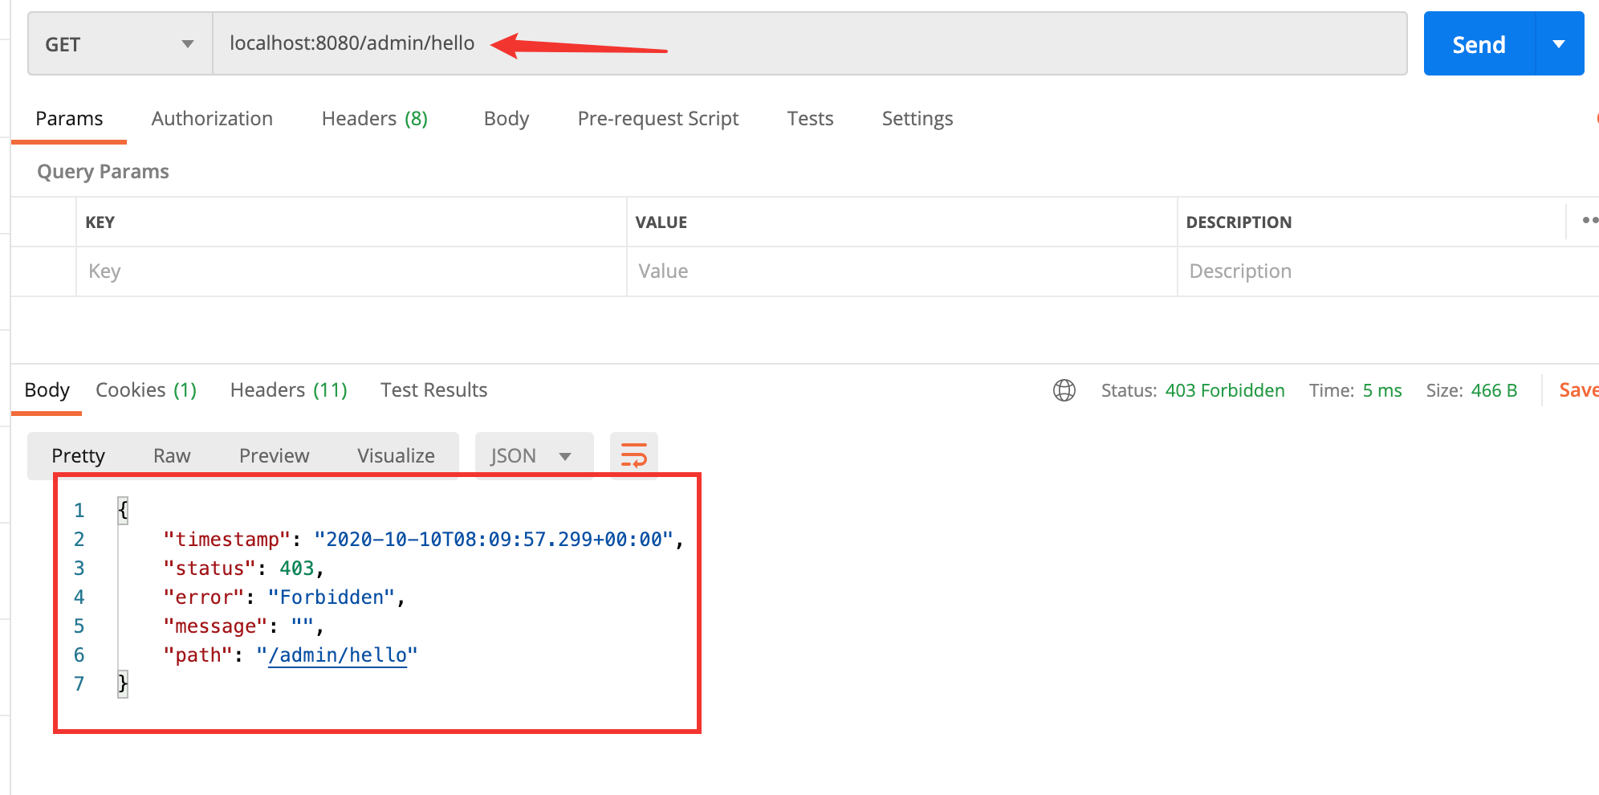Click the response time 5 ms
The image size is (1599, 795).
(x=1382, y=390)
